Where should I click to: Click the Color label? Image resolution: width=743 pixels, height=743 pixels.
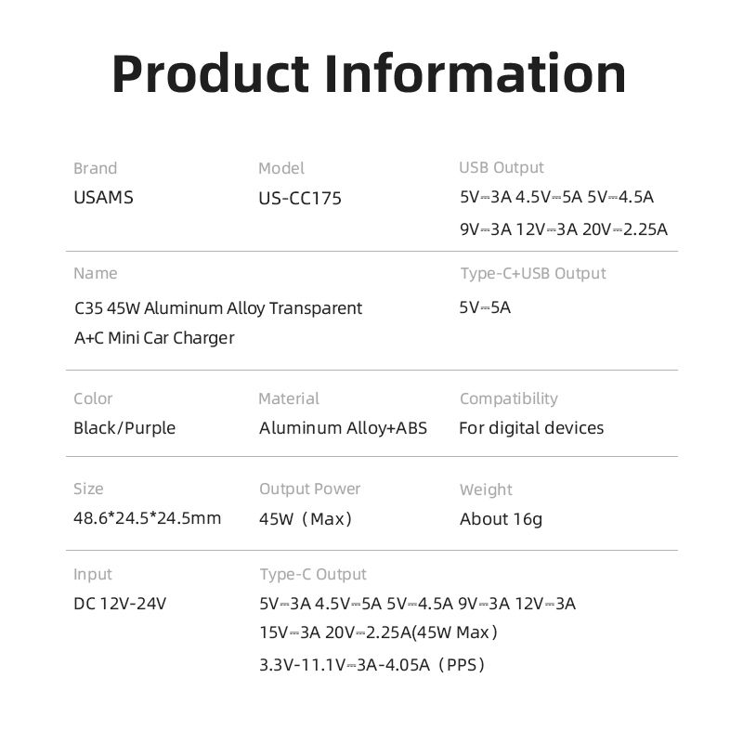pyautogui.click(x=93, y=398)
